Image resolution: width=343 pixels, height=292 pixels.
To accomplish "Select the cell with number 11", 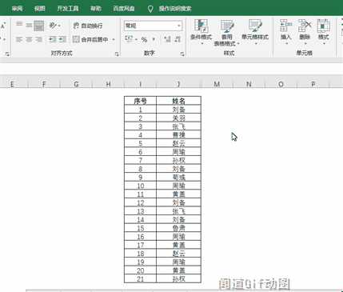I will click(140, 194).
